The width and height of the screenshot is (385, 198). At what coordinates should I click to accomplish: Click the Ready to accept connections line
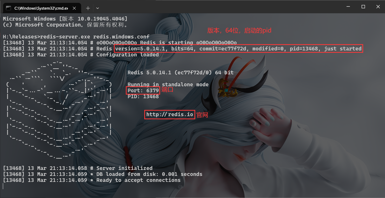tap(92, 180)
